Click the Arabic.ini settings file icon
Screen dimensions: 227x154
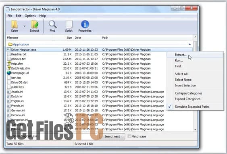(9, 92)
